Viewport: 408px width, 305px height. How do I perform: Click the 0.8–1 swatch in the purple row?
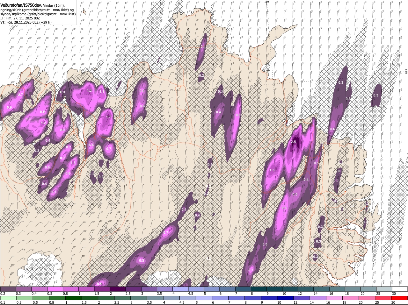click(70, 289)
